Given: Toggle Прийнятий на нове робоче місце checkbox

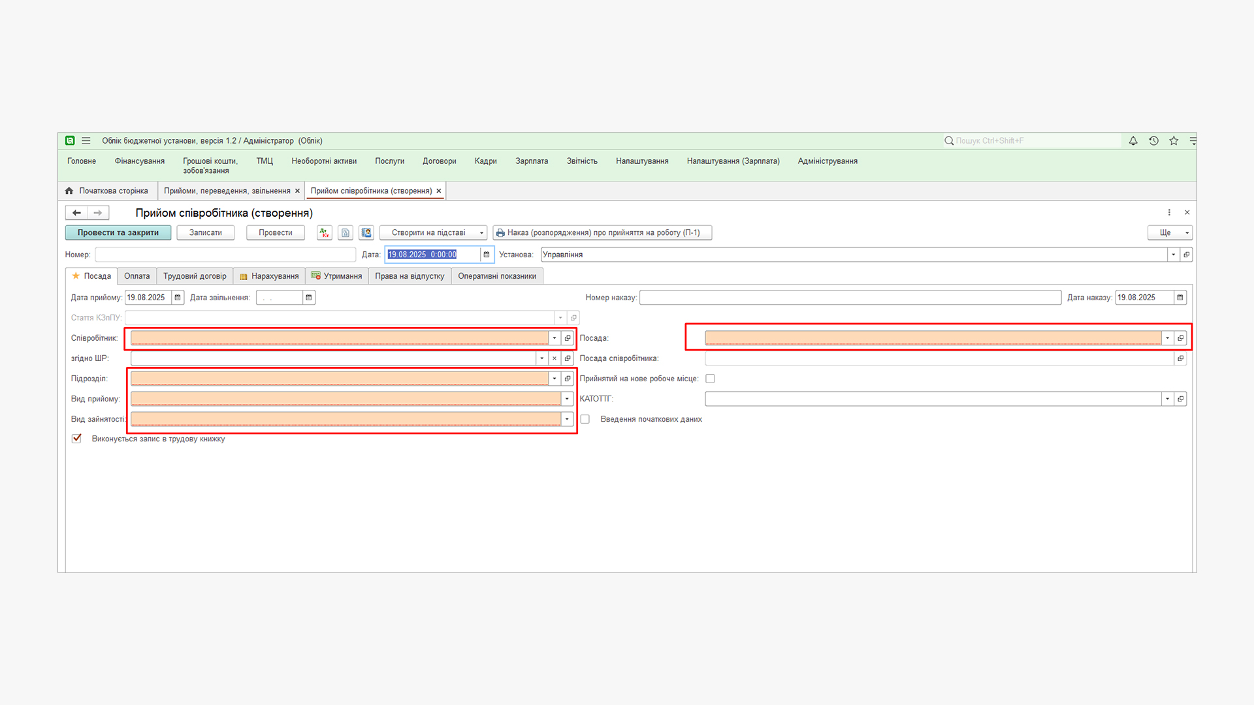Looking at the screenshot, I should pos(710,379).
